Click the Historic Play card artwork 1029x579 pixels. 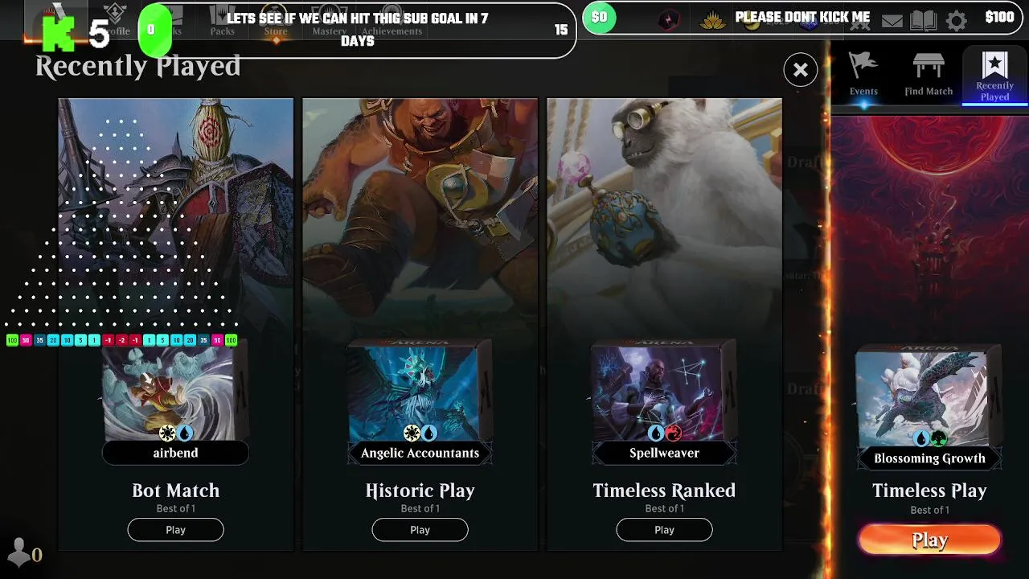420,217
